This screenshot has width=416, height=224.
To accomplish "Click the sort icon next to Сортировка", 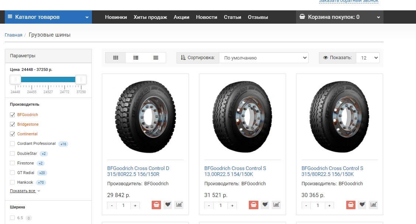I will click(183, 58).
